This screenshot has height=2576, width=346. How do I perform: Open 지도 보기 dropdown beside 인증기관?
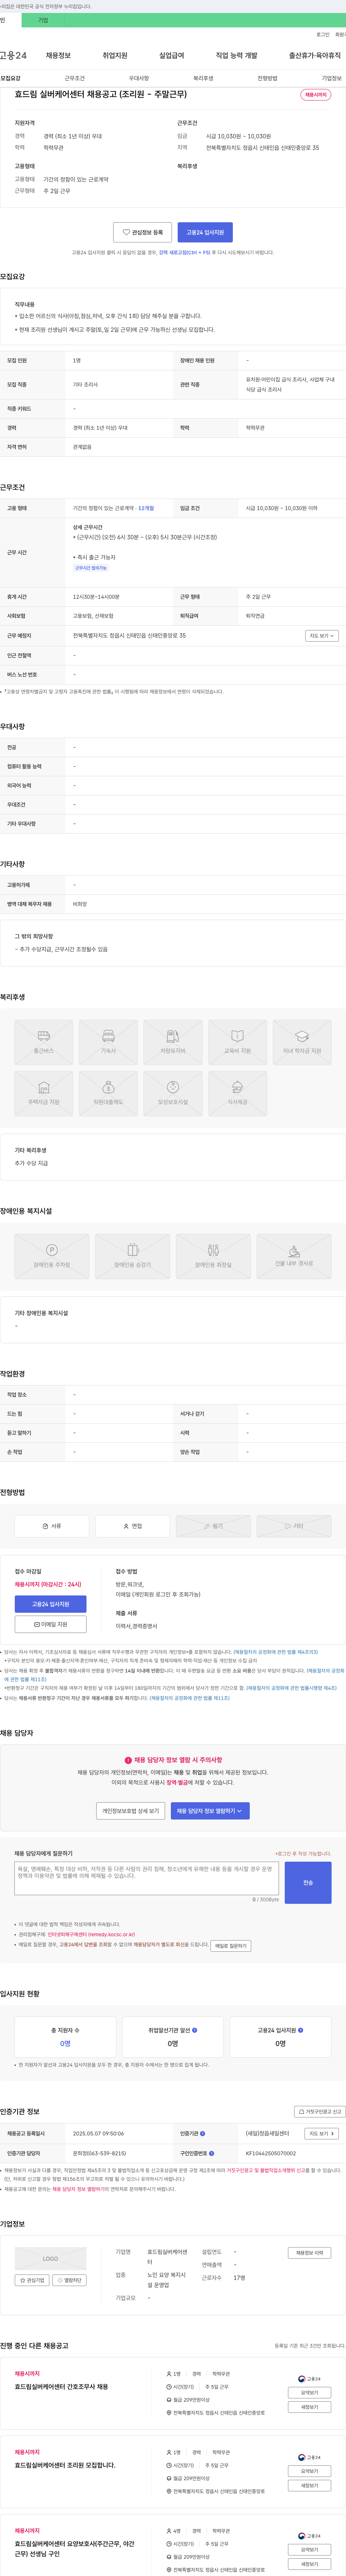pyautogui.click(x=321, y=2134)
